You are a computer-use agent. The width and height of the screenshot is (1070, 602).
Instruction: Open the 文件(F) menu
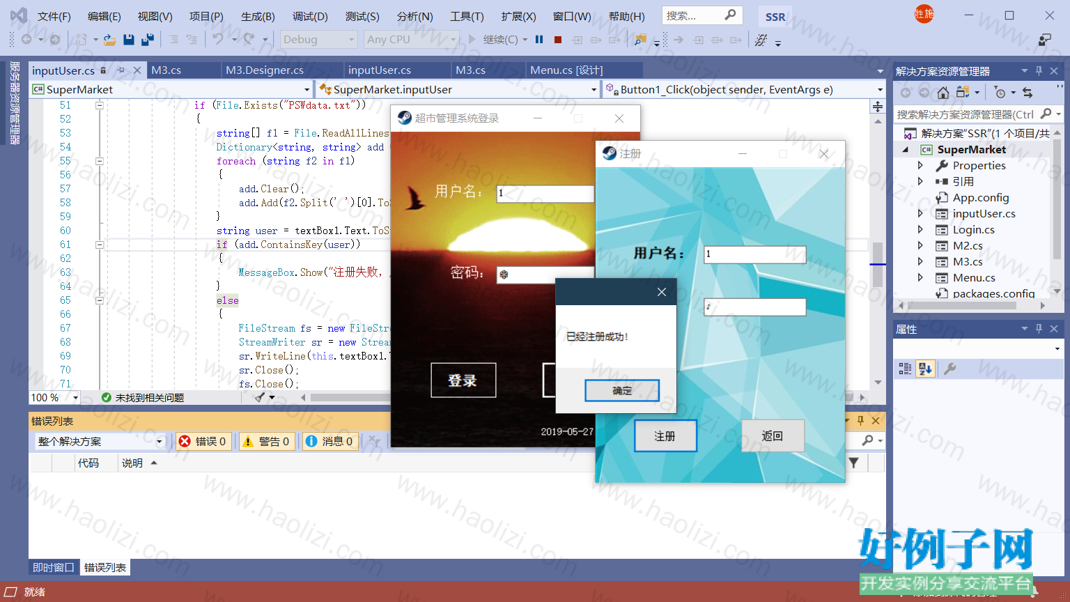54,16
